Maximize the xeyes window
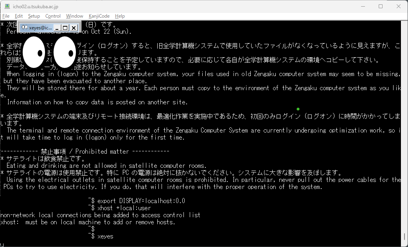The image size is (408, 247). (x=65, y=28)
